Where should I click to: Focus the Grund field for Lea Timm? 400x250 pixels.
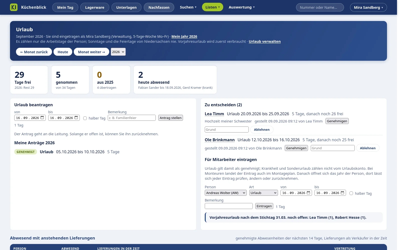pyautogui.click(x=227, y=129)
